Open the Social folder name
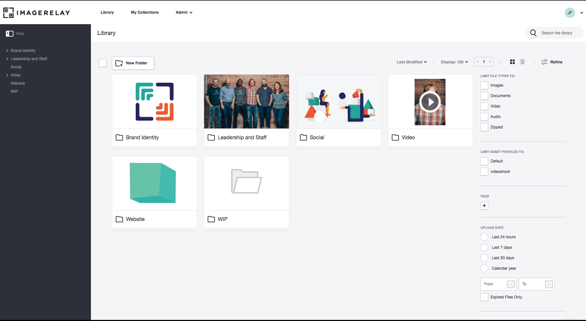586x321 pixels. click(x=317, y=138)
